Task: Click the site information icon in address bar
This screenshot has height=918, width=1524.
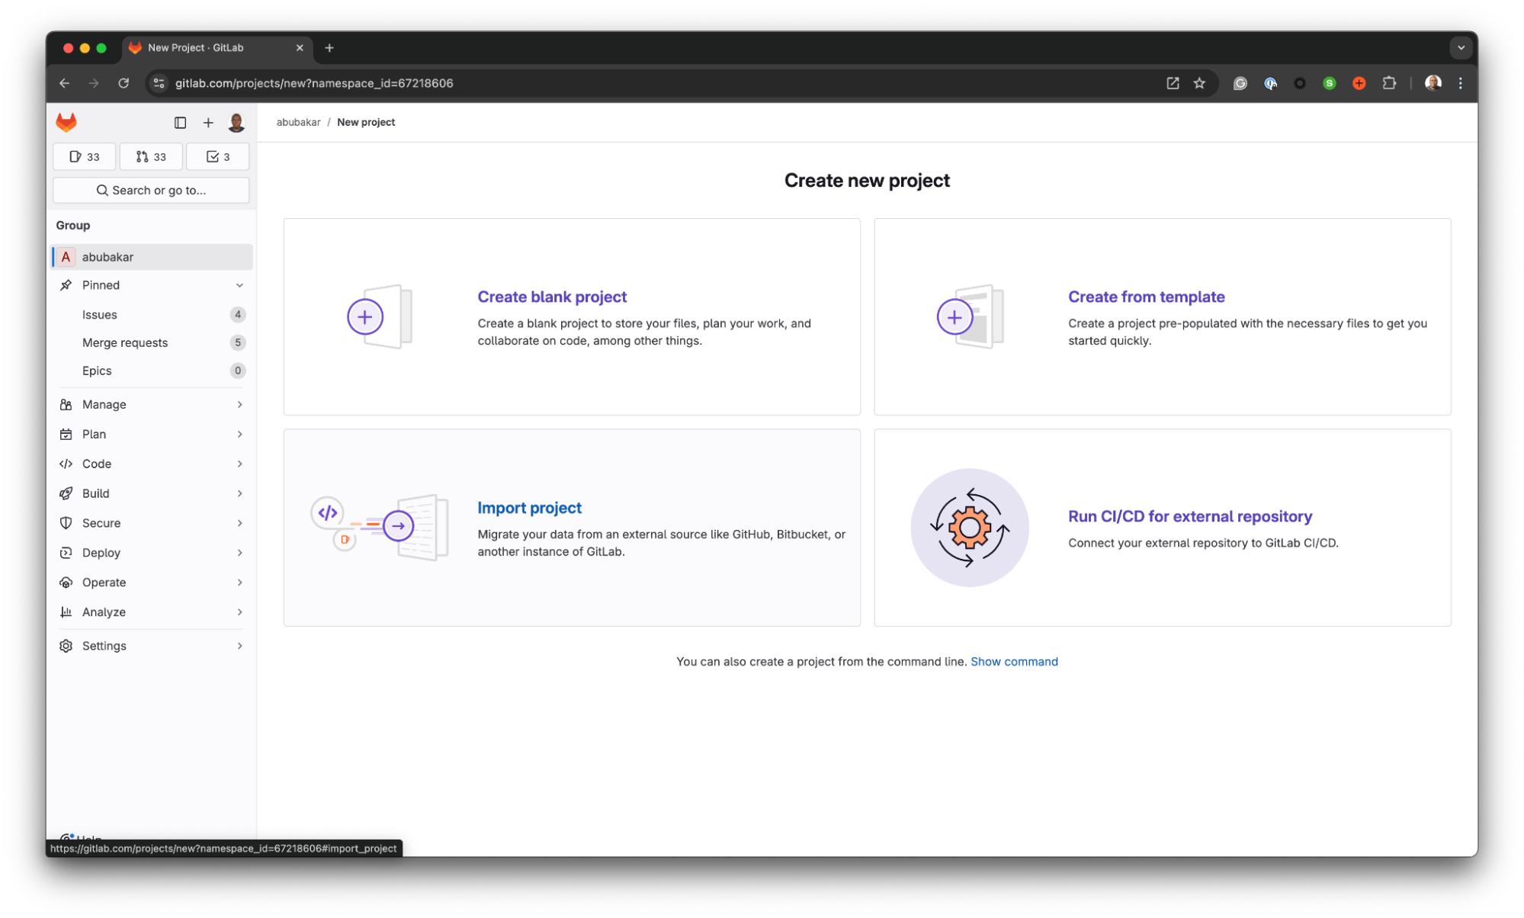Action: point(159,83)
